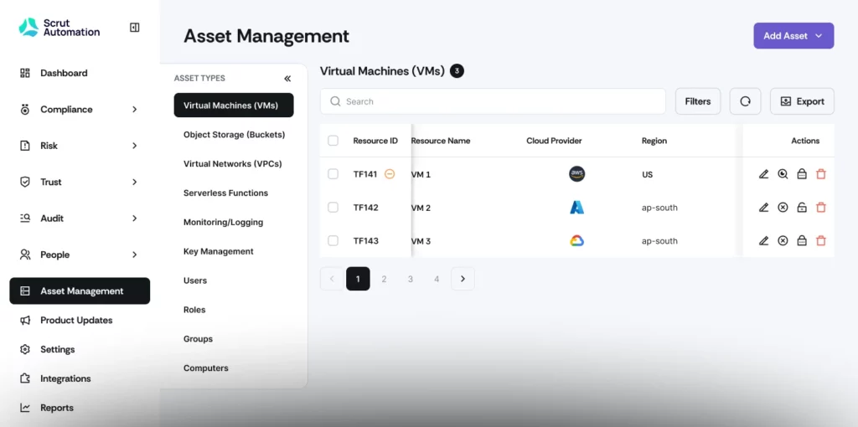This screenshot has height=427, width=858.
Task: Click the Resource Name column header
Action: pos(441,141)
